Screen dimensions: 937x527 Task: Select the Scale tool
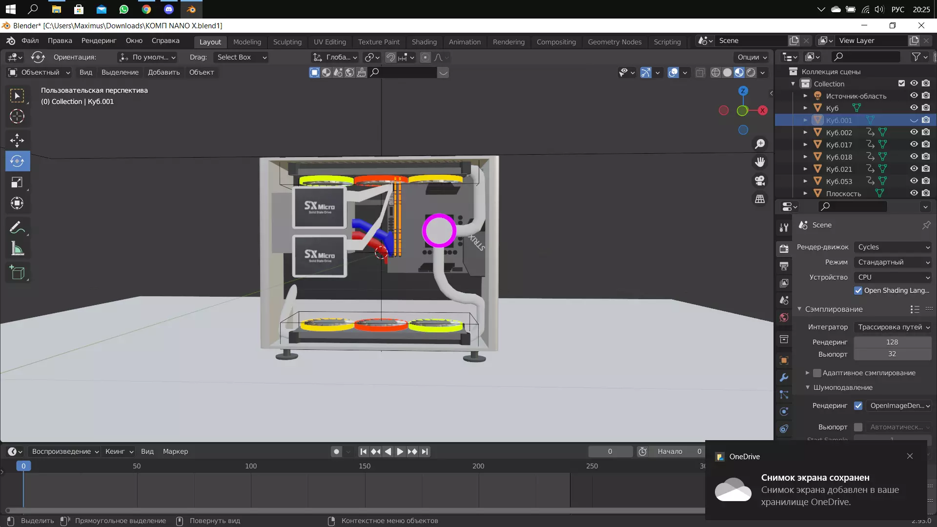[17, 182]
